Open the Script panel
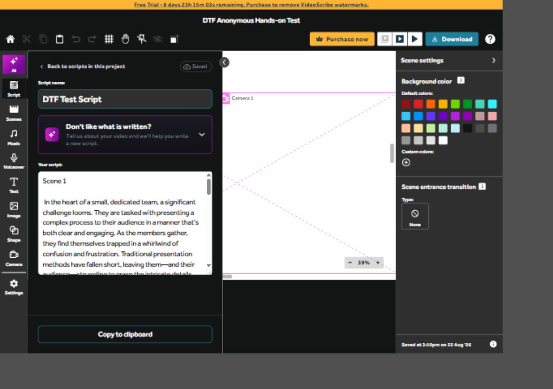Screen dimensions: 553x389 (x=14, y=88)
